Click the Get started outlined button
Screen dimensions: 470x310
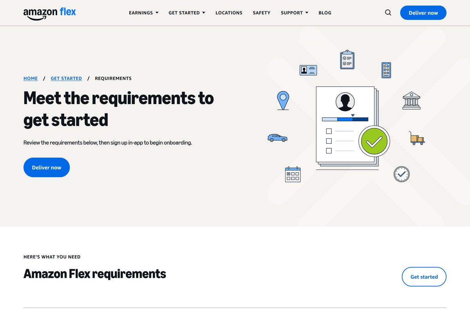(x=424, y=277)
